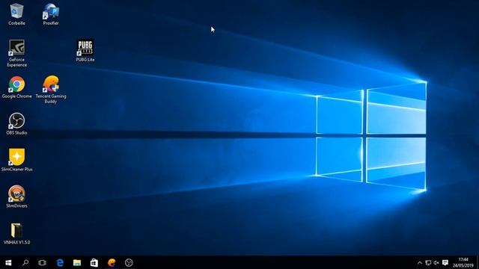
Task: Show hidden system tray icons
Action: (x=420, y=262)
